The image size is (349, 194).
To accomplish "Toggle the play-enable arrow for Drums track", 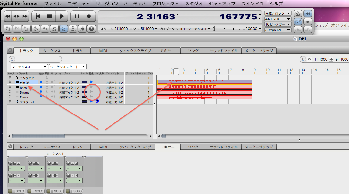I will pos(91,91).
